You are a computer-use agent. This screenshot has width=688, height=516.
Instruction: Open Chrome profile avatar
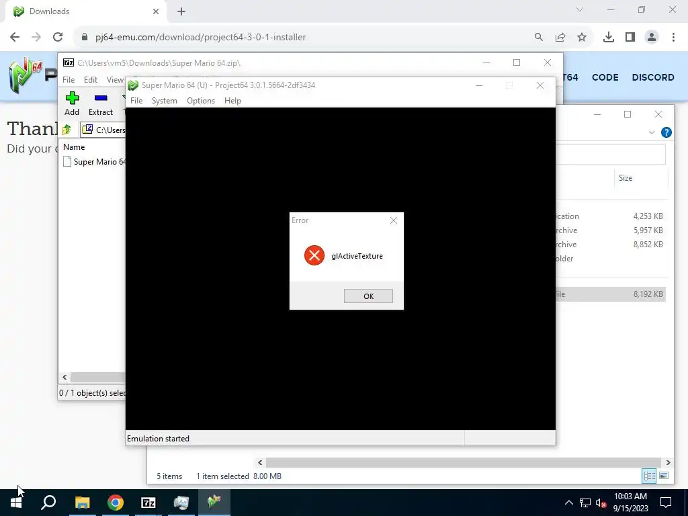[x=652, y=37]
